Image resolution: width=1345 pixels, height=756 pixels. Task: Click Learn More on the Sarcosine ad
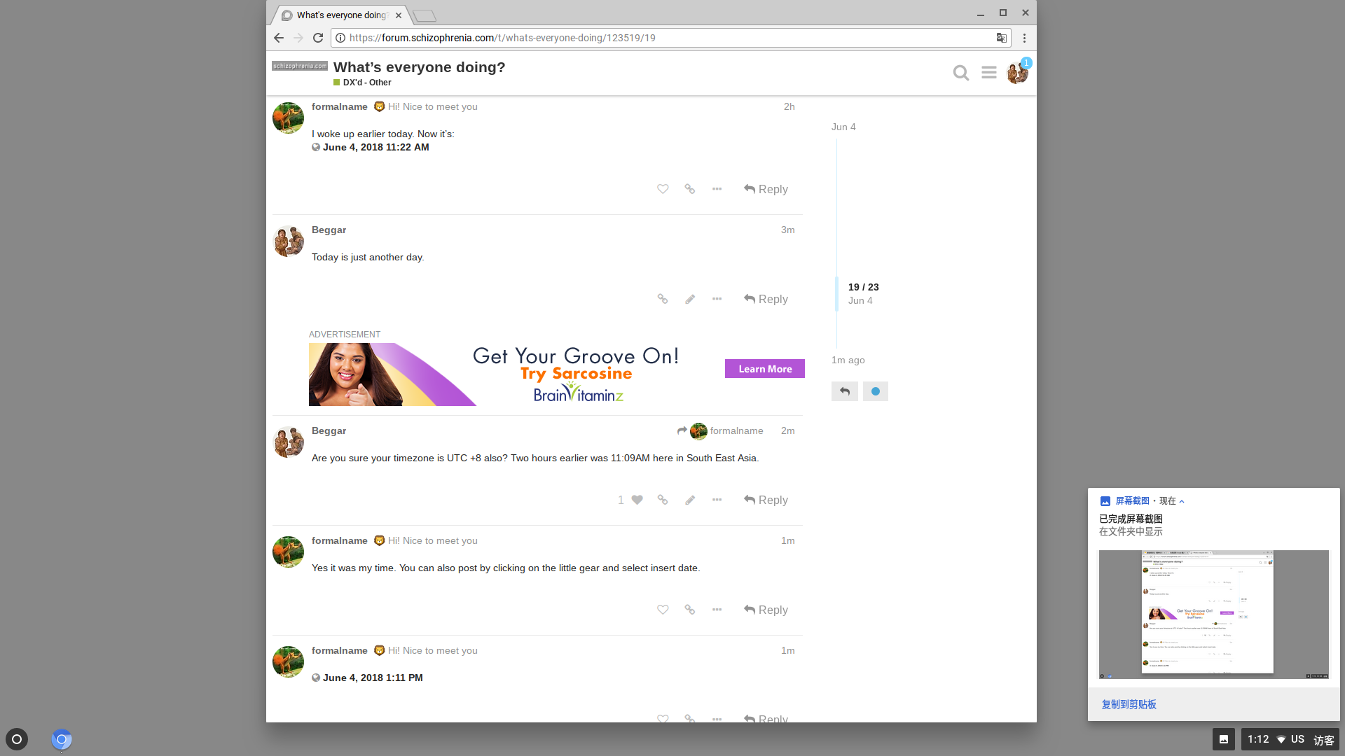tap(764, 369)
